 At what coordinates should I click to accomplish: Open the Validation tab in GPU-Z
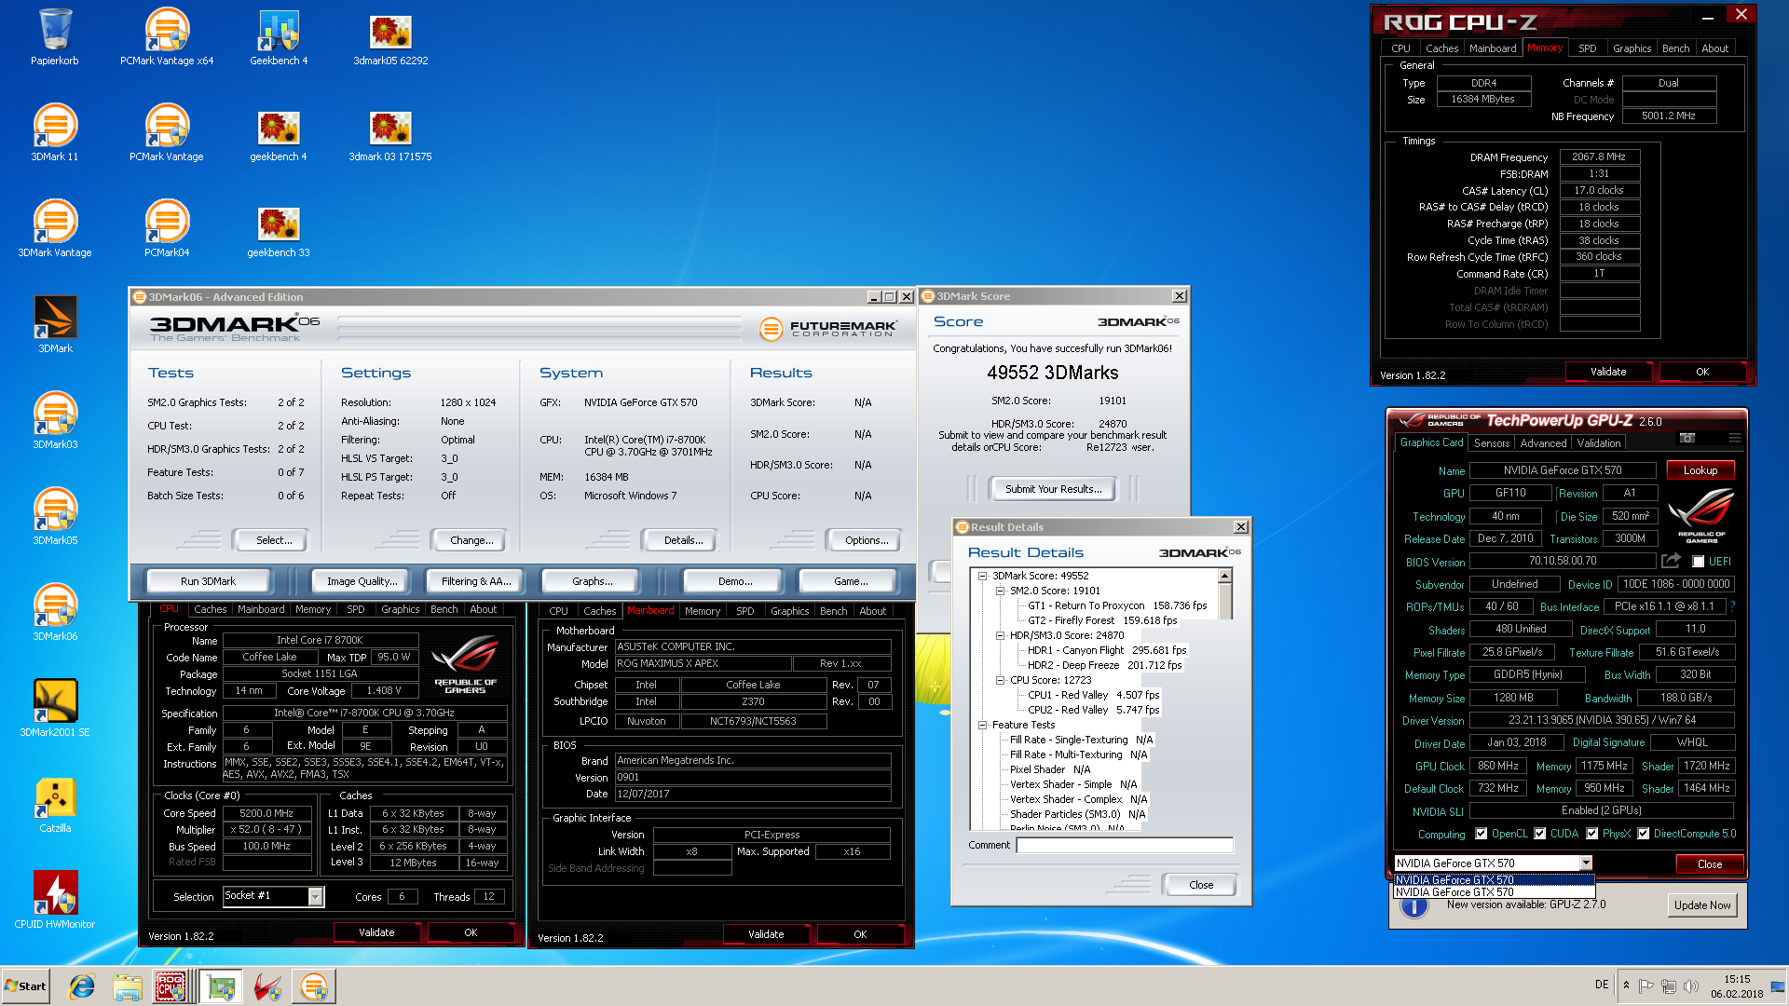(x=1599, y=443)
